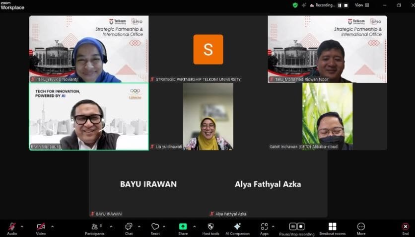
Task: Open the View layout menu at top
Action: (361, 5)
